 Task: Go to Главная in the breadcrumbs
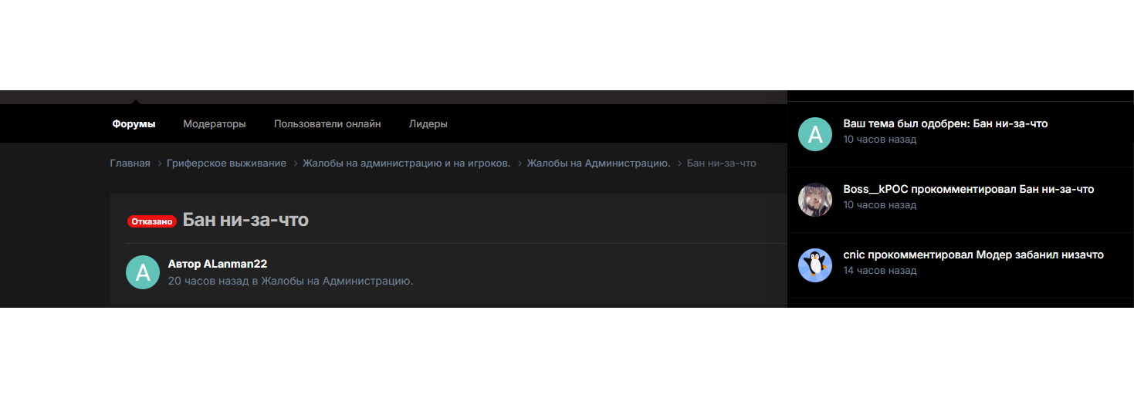[130, 164]
